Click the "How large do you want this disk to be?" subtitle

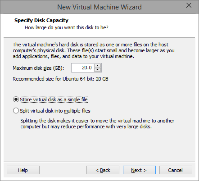[67, 27]
